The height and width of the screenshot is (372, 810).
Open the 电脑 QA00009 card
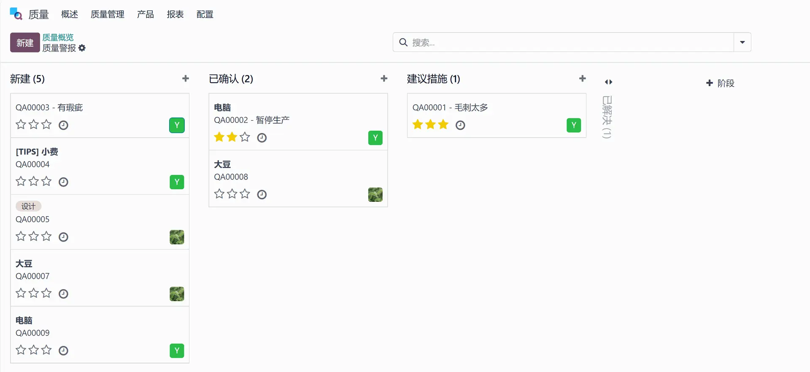click(x=100, y=335)
